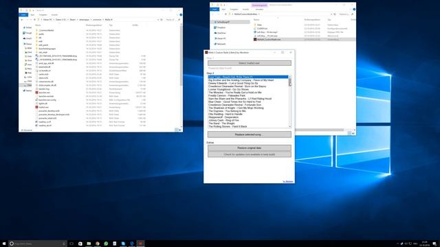The height and width of the screenshot is (247, 440).
Task: Select 'Big Brother and the Holding Company - Piece of My Heart'
Action: click(241, 80)
